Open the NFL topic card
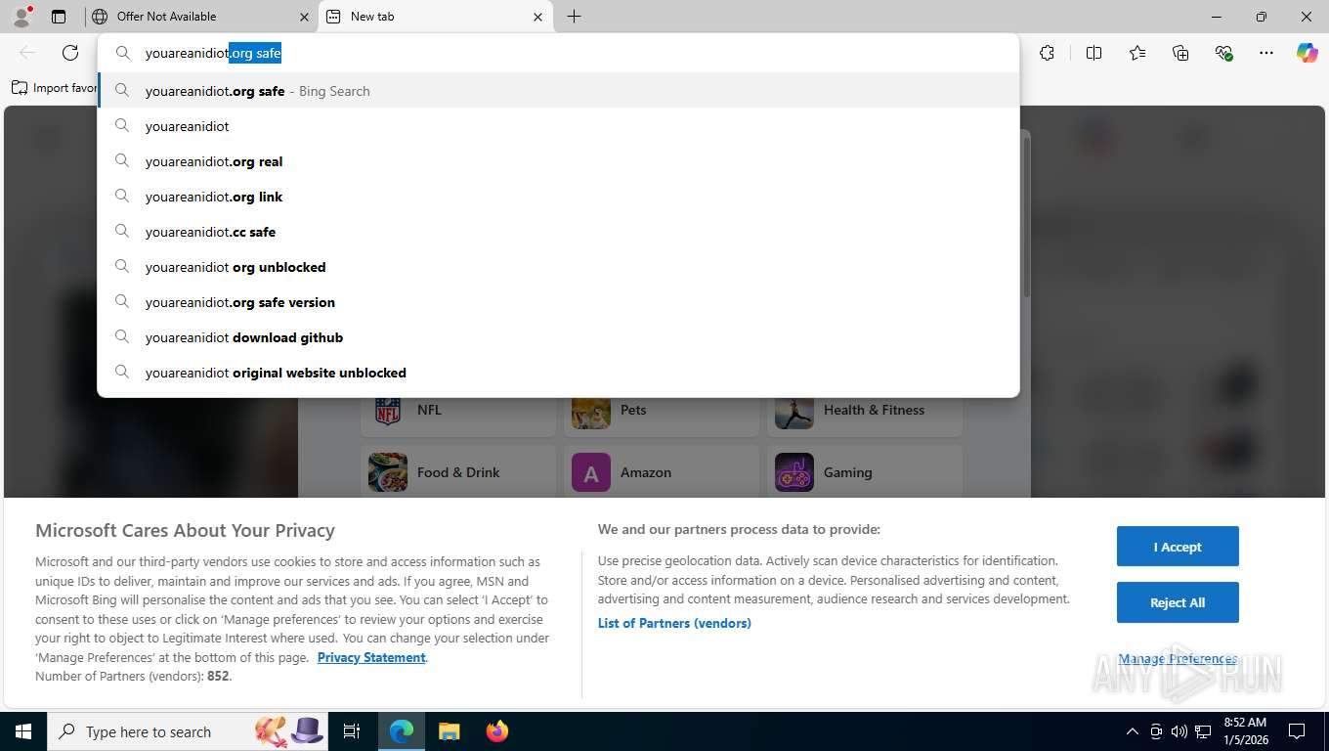This screenshot has width=1329, height=751. point(458,415)
